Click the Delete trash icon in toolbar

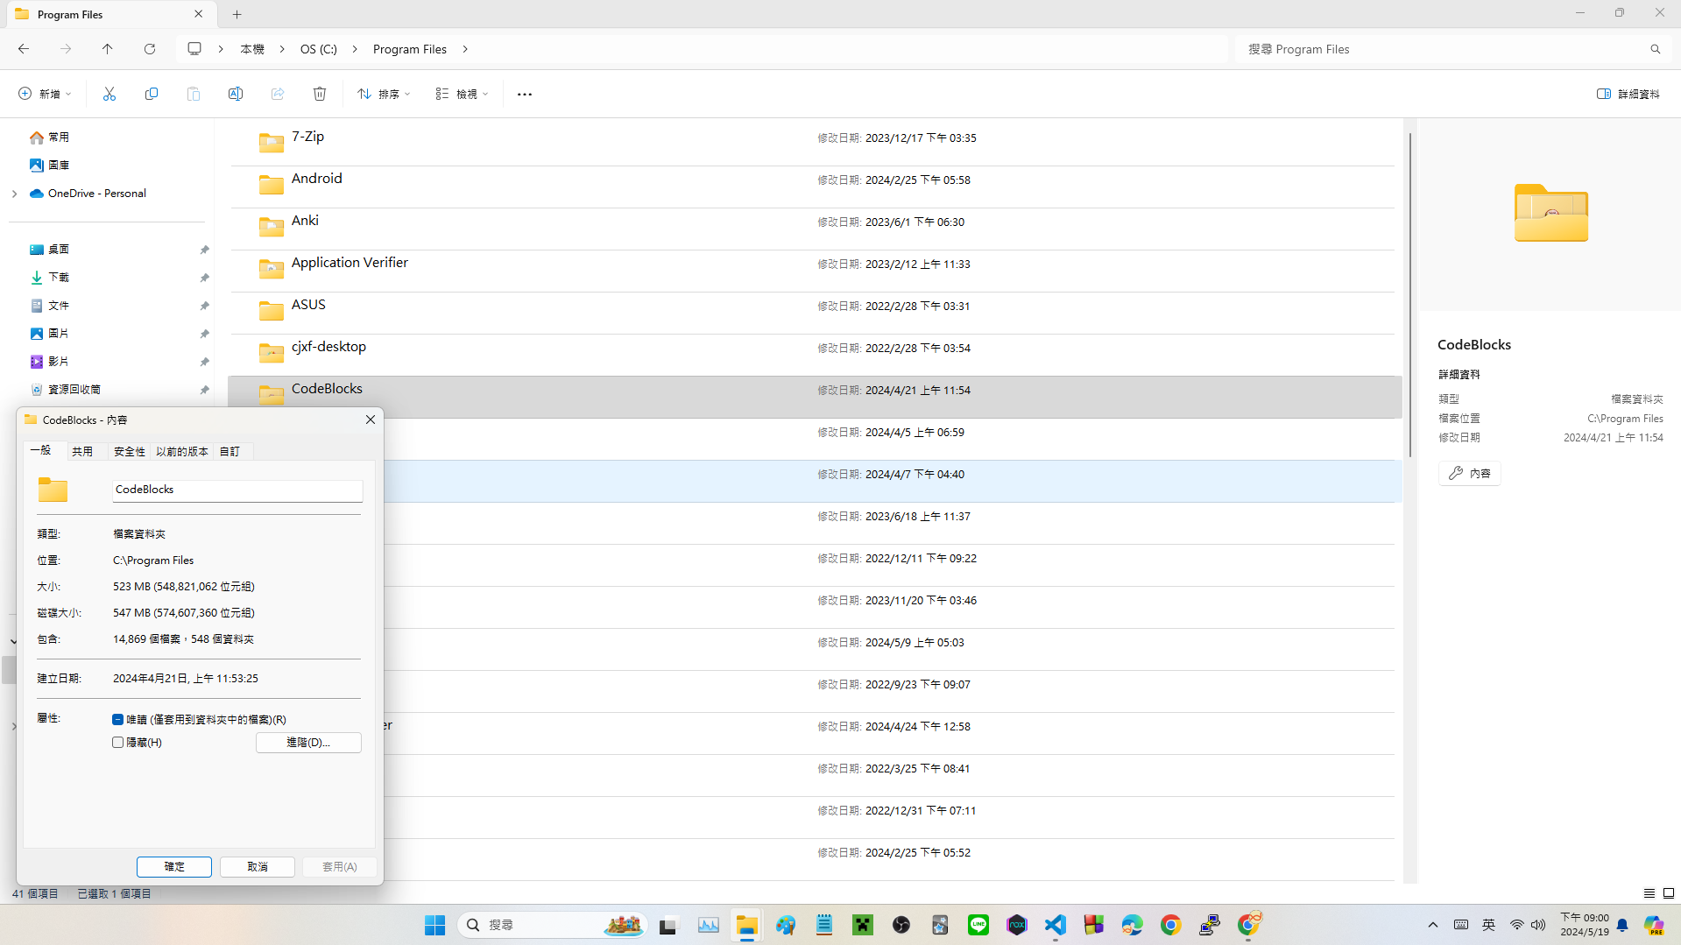pyautogui.click(x=320, y=94)
